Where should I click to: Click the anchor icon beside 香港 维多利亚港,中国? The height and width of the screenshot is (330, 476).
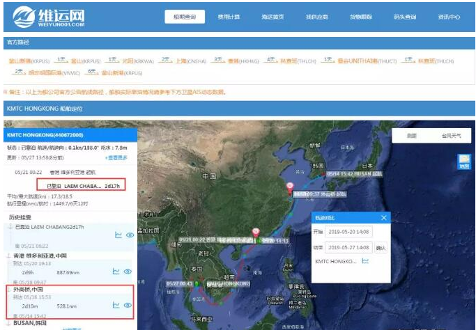pyautogui.click(x=9, y=256)
